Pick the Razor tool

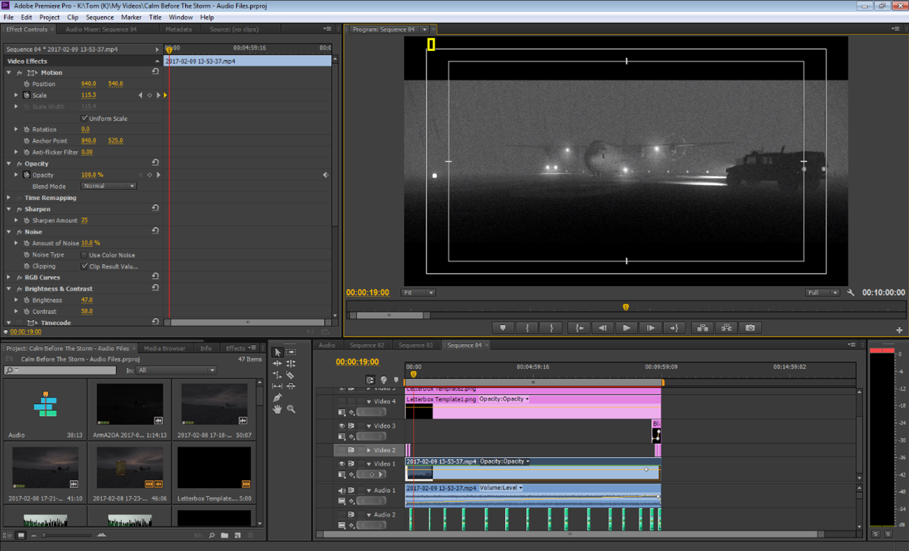pos(291,375)
